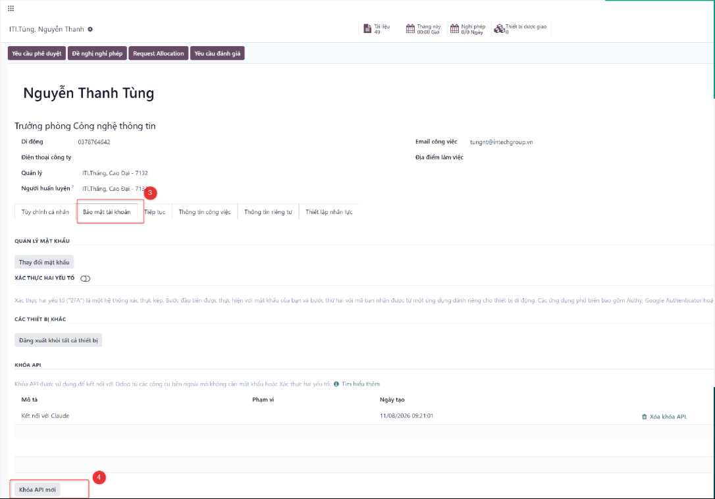Viewport: 715px width, 499px height.
Task: Switch to Bảo mật tài khoản tab
Action: pyautogui.click(x=107, y=212)
